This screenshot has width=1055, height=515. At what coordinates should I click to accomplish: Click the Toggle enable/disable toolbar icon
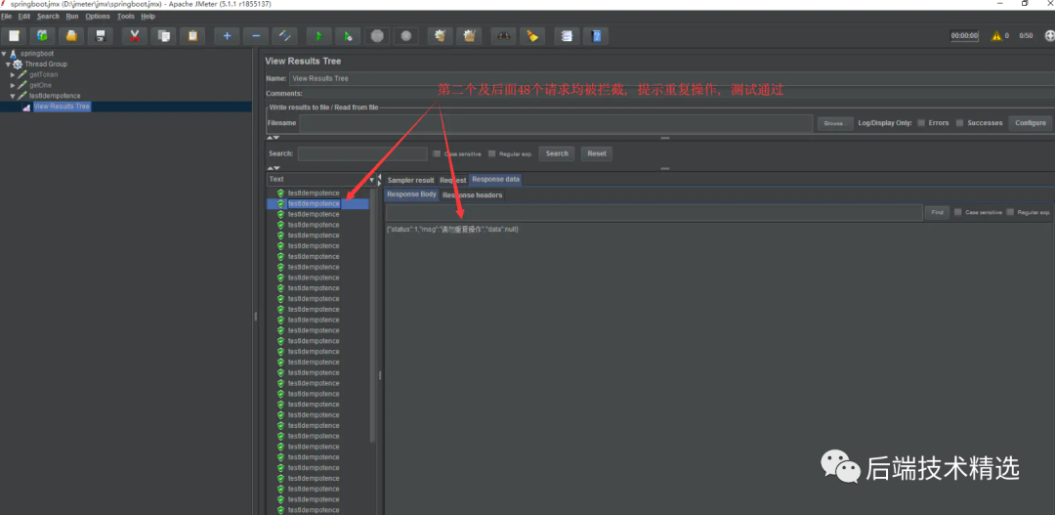(x=284, y=36)
